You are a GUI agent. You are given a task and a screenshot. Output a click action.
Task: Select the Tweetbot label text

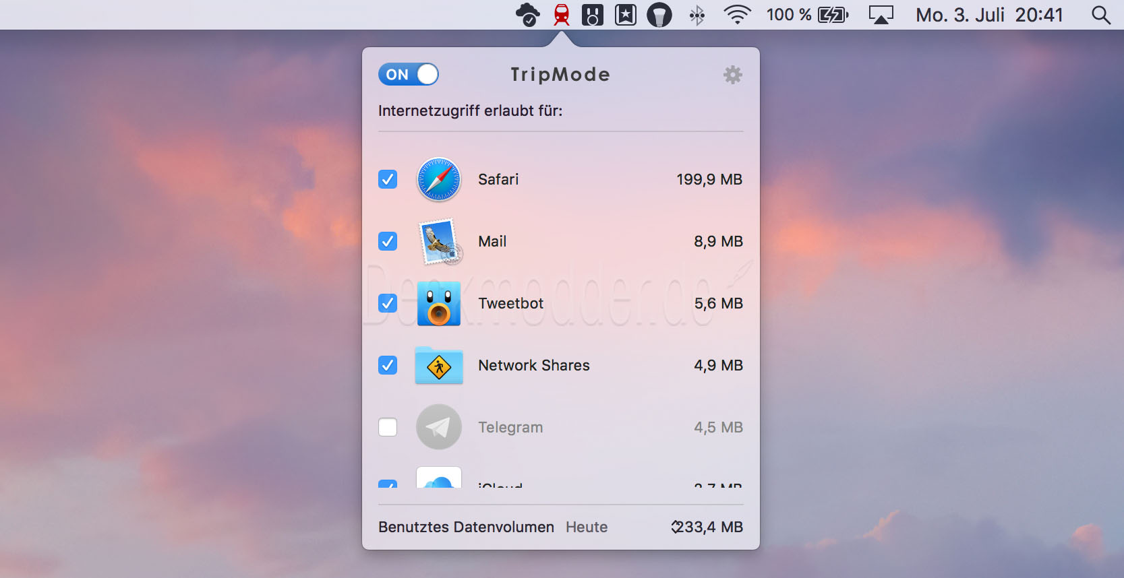pos(511,303)
